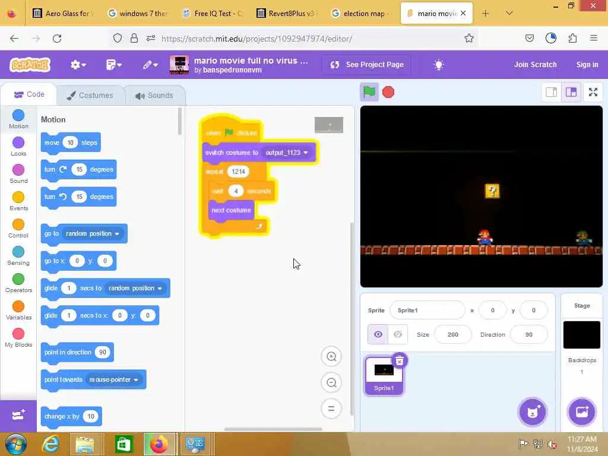Click Sign in link
The width and height of the screenshot is (608, 456).
coord(587,65)
